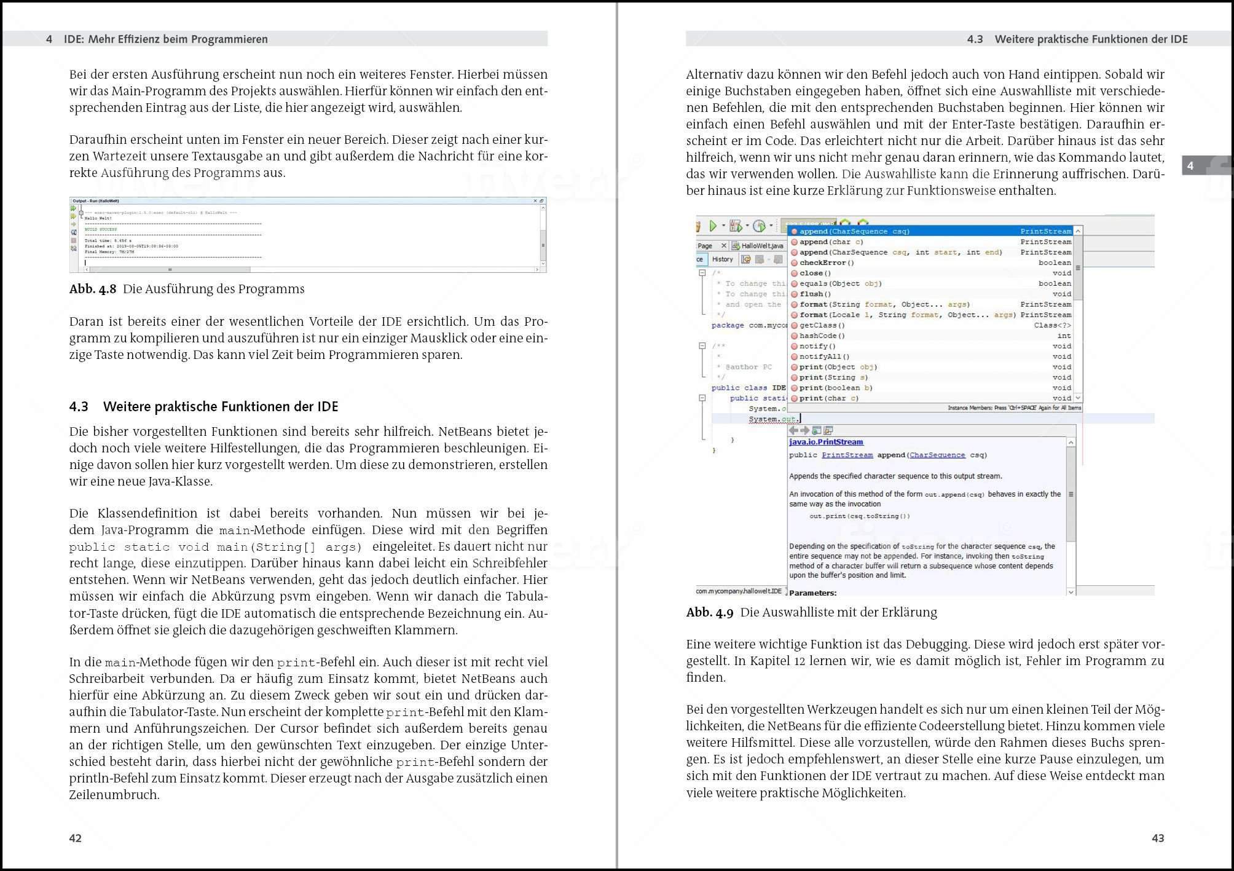Viewport: 1234px width, 871px height.
Task: Click the Profile Project toolbar icon
Action: [758, 226]
